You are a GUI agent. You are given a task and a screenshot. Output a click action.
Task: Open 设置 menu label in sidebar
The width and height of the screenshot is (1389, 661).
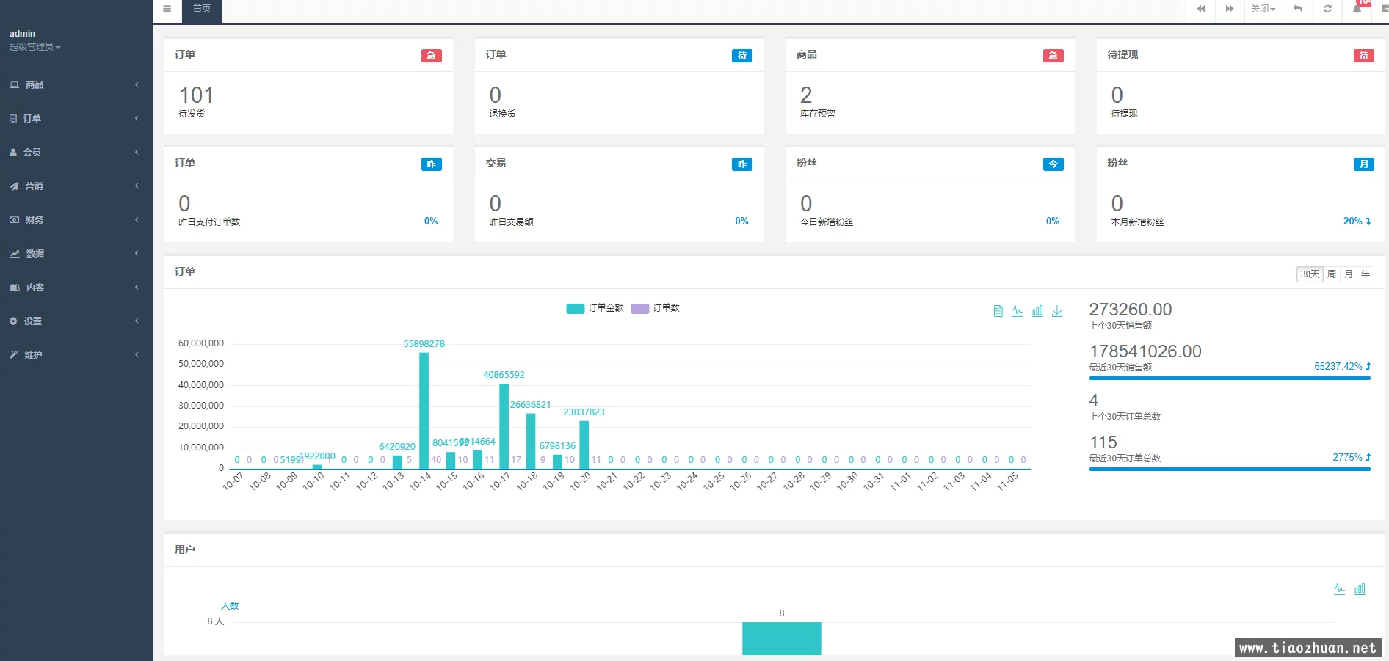(x=33, y=321)
